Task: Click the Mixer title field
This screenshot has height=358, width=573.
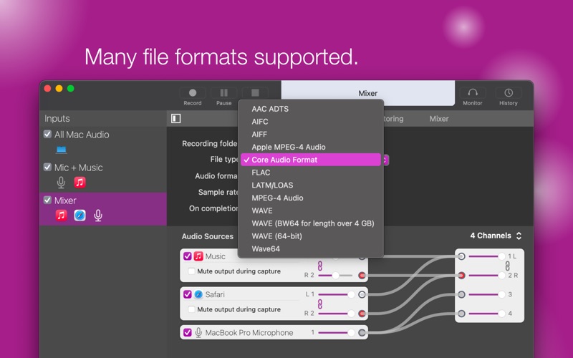Action: tap(367, 93)
